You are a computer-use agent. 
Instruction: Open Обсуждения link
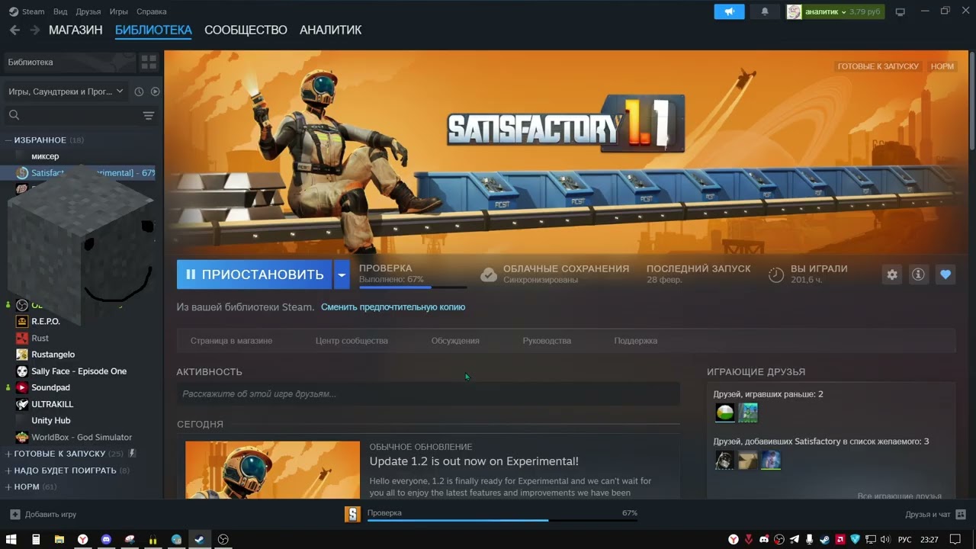click(455, 341)
